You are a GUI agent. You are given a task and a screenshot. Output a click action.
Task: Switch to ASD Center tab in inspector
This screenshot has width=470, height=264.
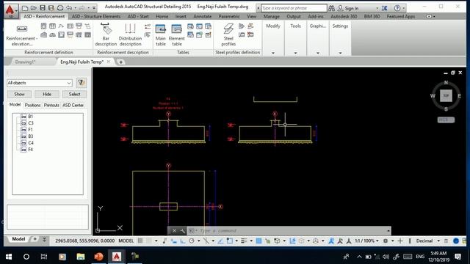click(x=73, y=105)
